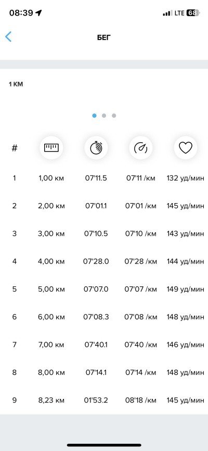Tap the 149 уд/мин heart rate value
Image resolution: width=208 pixels, height=451 pixels.
click(x=186, y=289)
